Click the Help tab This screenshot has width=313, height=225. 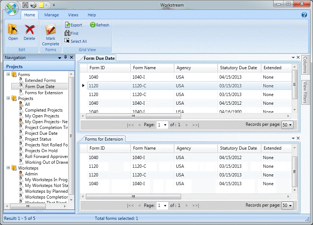click(x=91, y=15)
